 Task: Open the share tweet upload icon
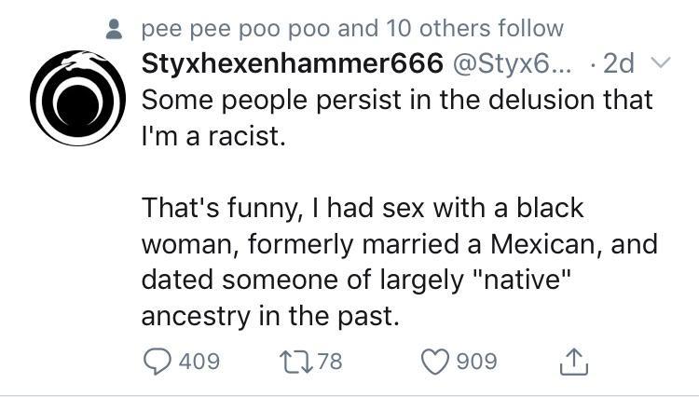[574, 362]
